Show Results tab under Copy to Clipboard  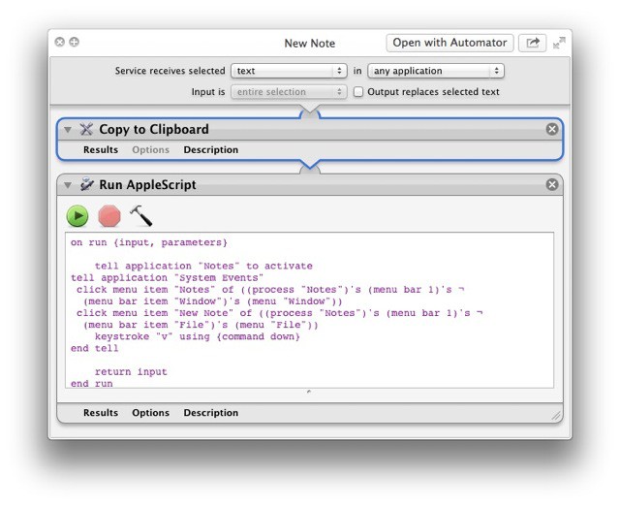click(101, 150)
